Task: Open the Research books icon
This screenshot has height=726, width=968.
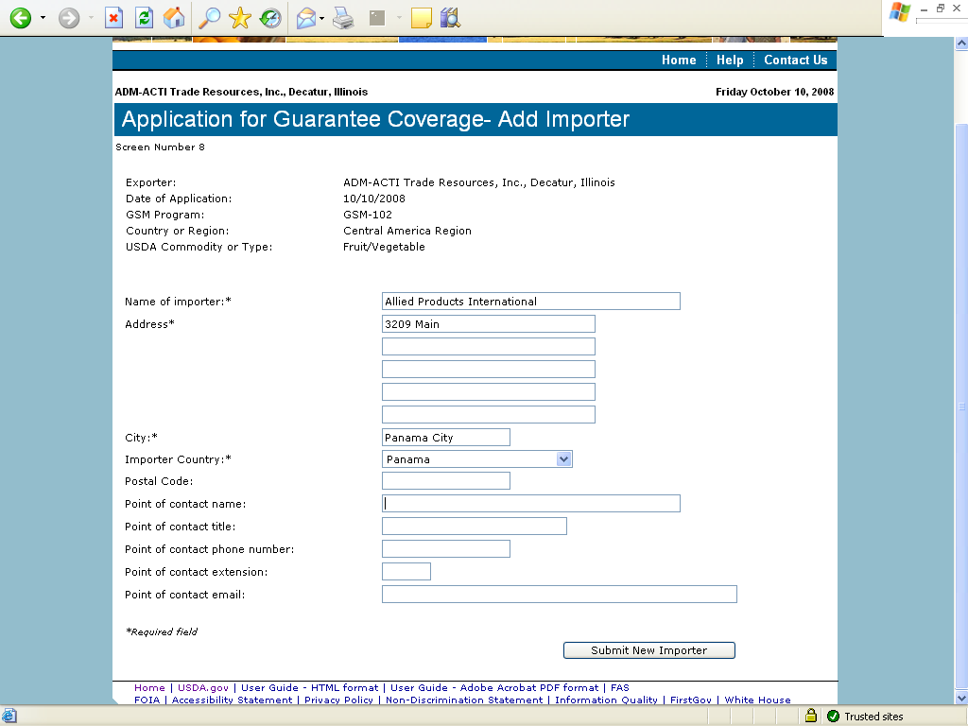Action: coord(451,18)
